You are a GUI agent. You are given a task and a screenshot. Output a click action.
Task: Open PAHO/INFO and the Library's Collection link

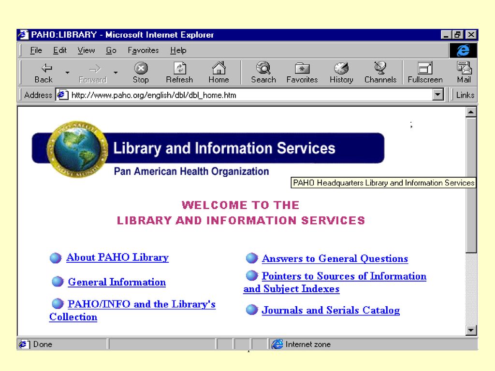click(x=132, y=311)
